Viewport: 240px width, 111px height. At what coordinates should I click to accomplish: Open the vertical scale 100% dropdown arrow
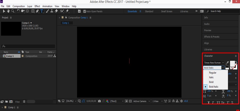[x=216, y=91]
